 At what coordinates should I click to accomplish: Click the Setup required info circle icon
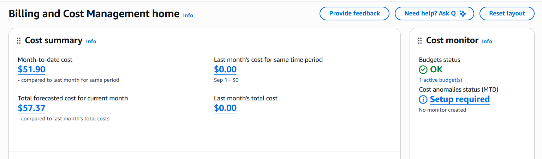[423, 100]
